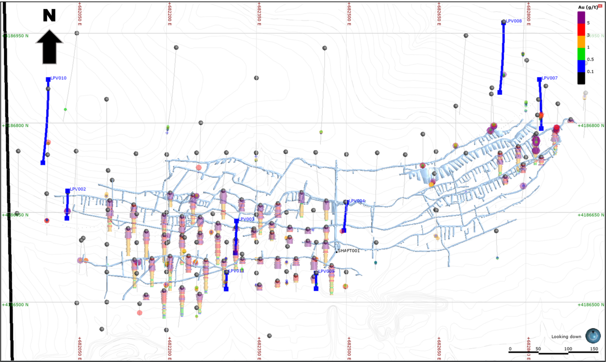This screenshot has width=606, height=362.
Task: Click the SHAFT001 point marker
Action: pyautogui.click(x=337, y=251)
